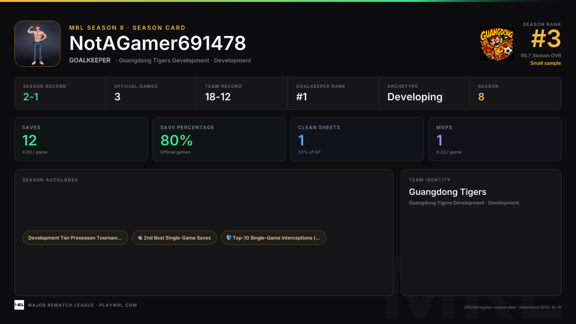Open the muscular player avatar image

pyautogui.click(x=37, y=44)
